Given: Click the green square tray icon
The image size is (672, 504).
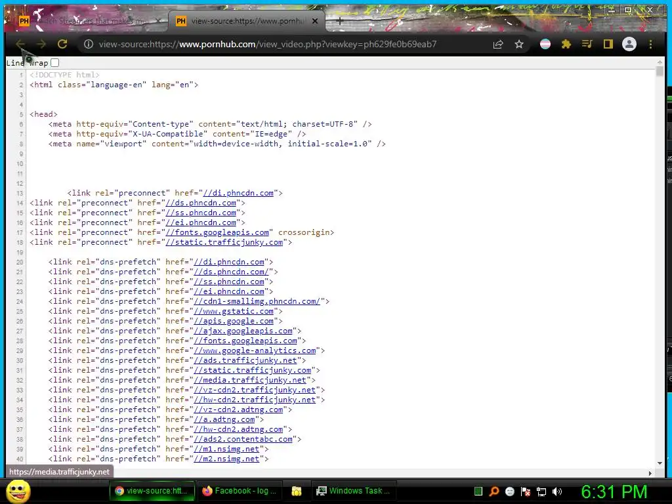Looking at the screenshot, I should tap(478, 491).
